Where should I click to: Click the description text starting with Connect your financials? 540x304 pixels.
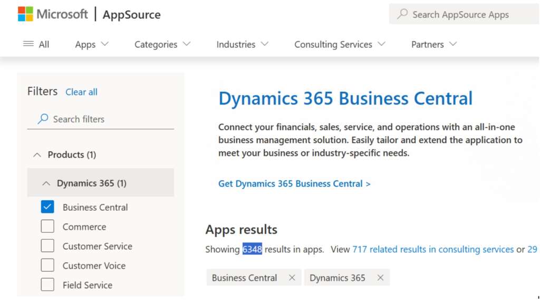370,140
